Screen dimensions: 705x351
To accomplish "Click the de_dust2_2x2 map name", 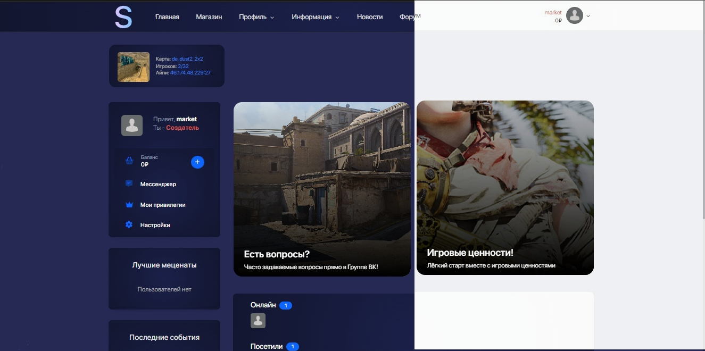I will click(187, 59).
